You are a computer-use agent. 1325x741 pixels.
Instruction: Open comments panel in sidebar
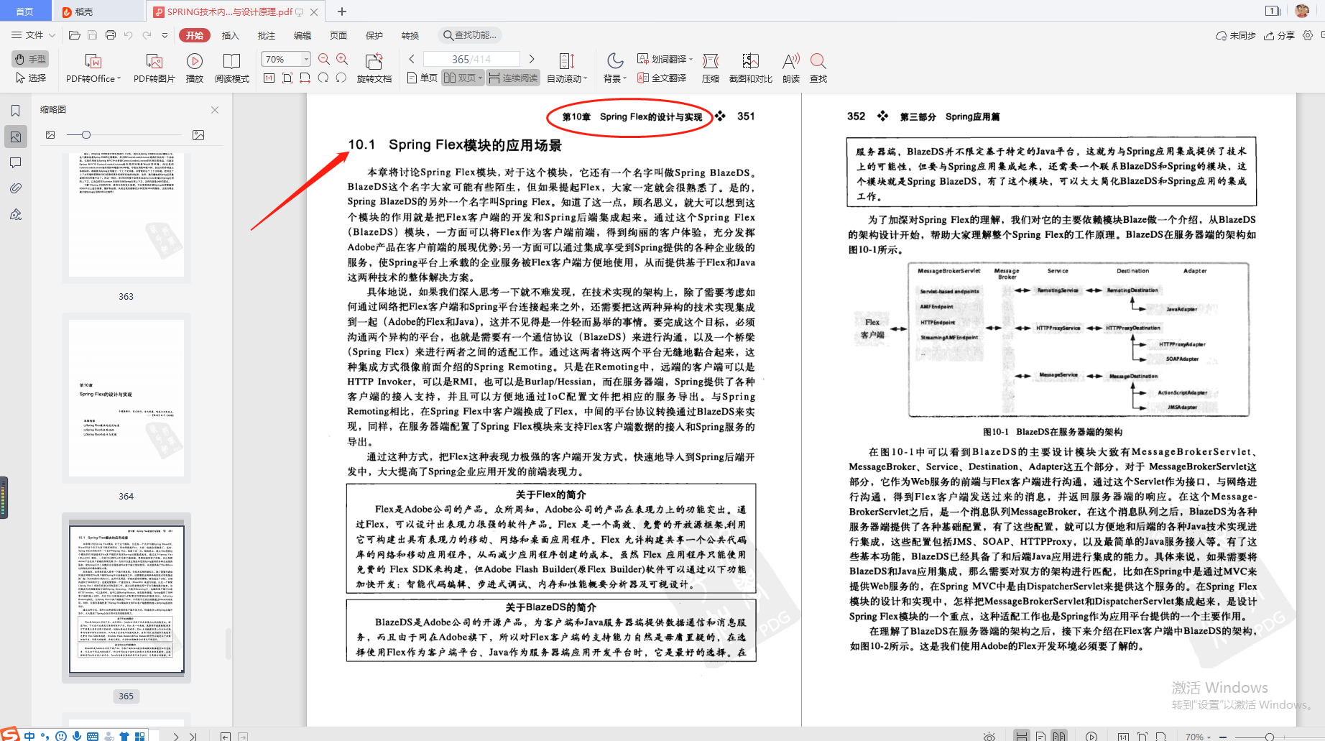click(15, 162)
